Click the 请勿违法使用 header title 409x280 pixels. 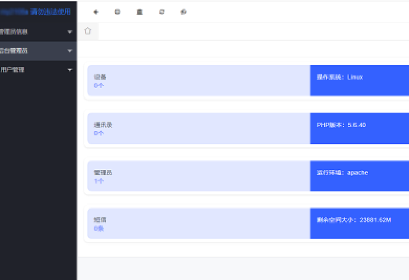51,12
